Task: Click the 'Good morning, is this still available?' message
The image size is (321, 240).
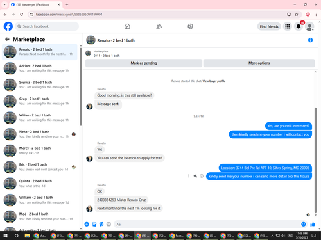Action: [125, 95]
